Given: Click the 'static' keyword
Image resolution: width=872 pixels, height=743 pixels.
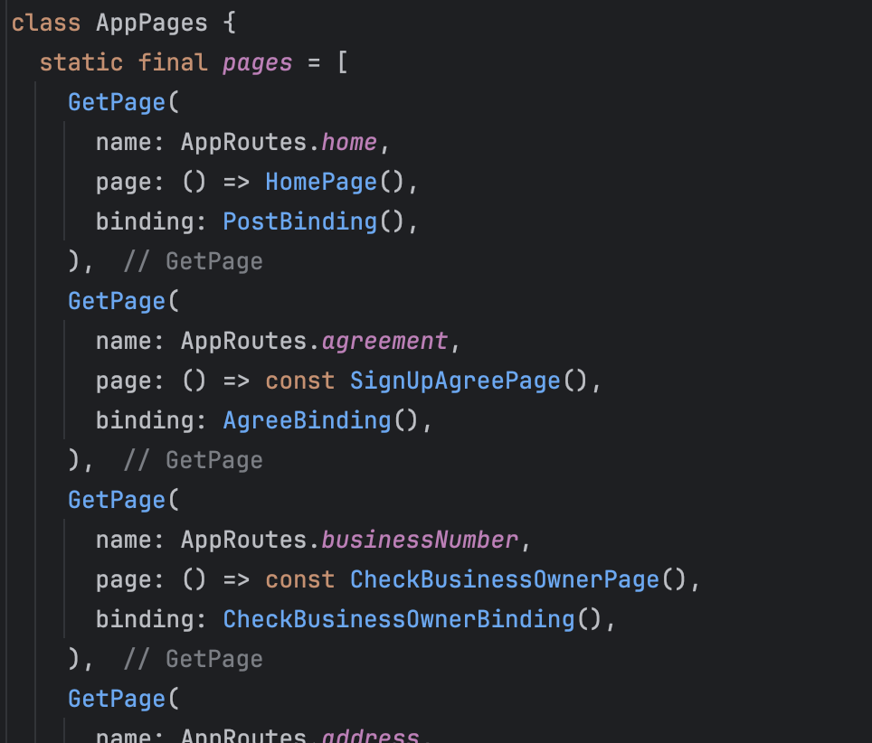Looking at the screenshot, I should click(x=81, y=62).
